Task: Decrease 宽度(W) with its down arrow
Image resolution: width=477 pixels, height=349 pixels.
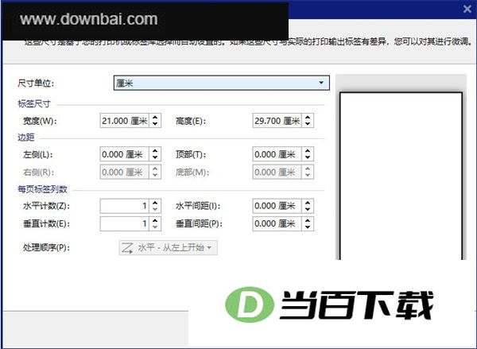Action: tap(155, 124)
